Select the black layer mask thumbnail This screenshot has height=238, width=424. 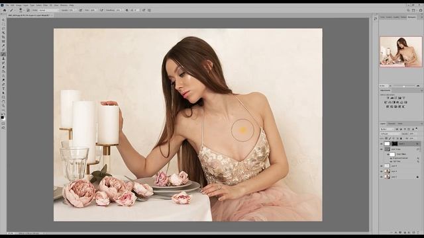(x=395, y=144)
